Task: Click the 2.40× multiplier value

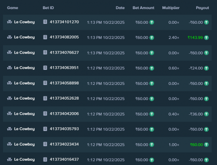Action: [174, 38]
